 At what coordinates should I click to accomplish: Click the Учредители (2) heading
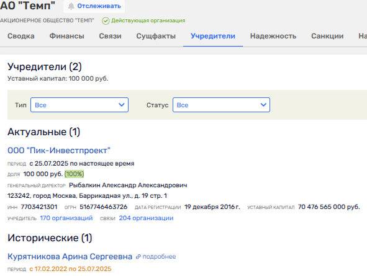point(45,67)
